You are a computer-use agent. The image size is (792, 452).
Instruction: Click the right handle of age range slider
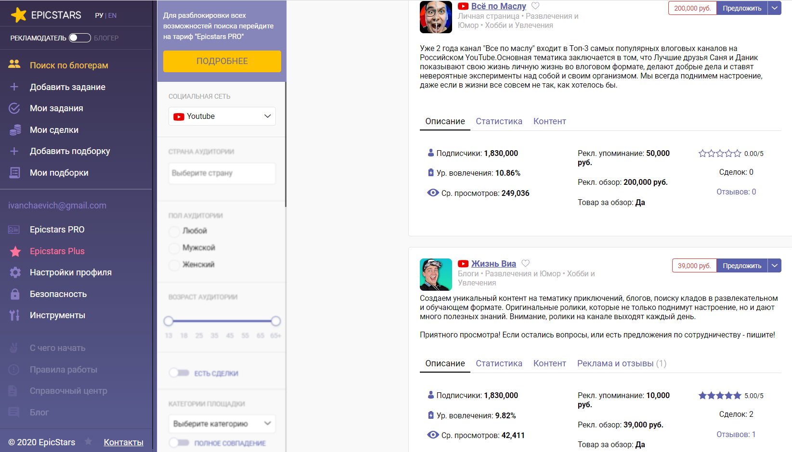coord(276,321)
